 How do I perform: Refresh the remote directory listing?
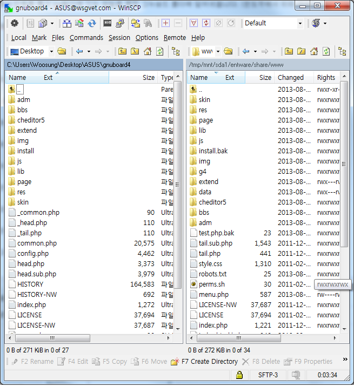tap(326, 51)
